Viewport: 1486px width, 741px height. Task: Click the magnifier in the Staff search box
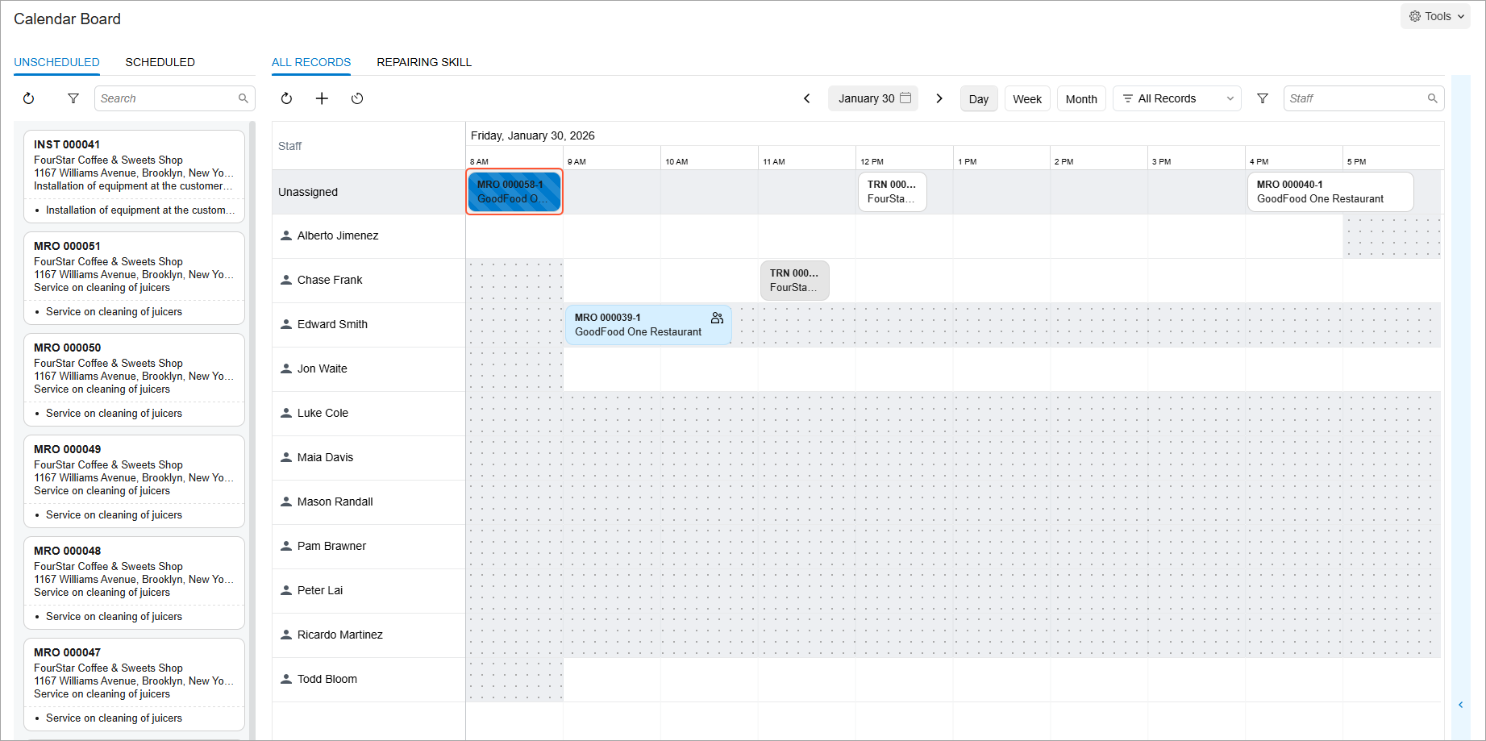click(x=1433, y=98)
